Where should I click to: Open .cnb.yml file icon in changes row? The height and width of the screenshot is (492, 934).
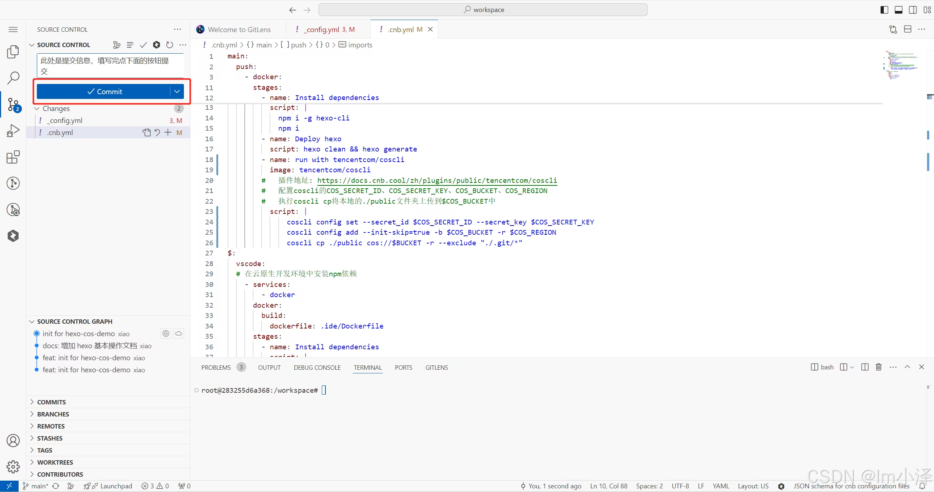click(x=147, y=132)
